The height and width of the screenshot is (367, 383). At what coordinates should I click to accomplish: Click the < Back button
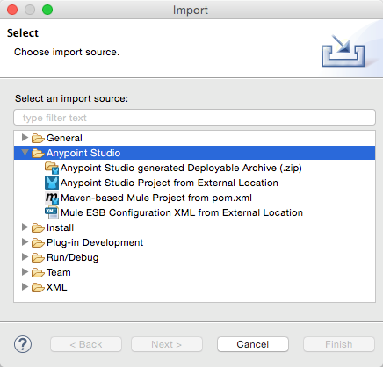tap(86, 344)
